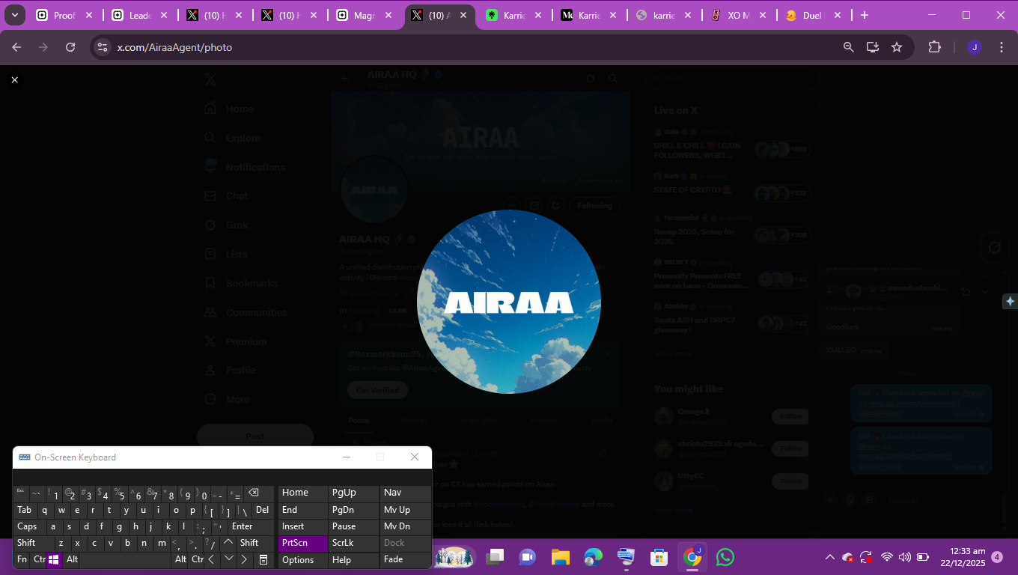
Task: Click the address bar showing x.com/AiraaAgent/photo
Action: (x=449, y=47)
